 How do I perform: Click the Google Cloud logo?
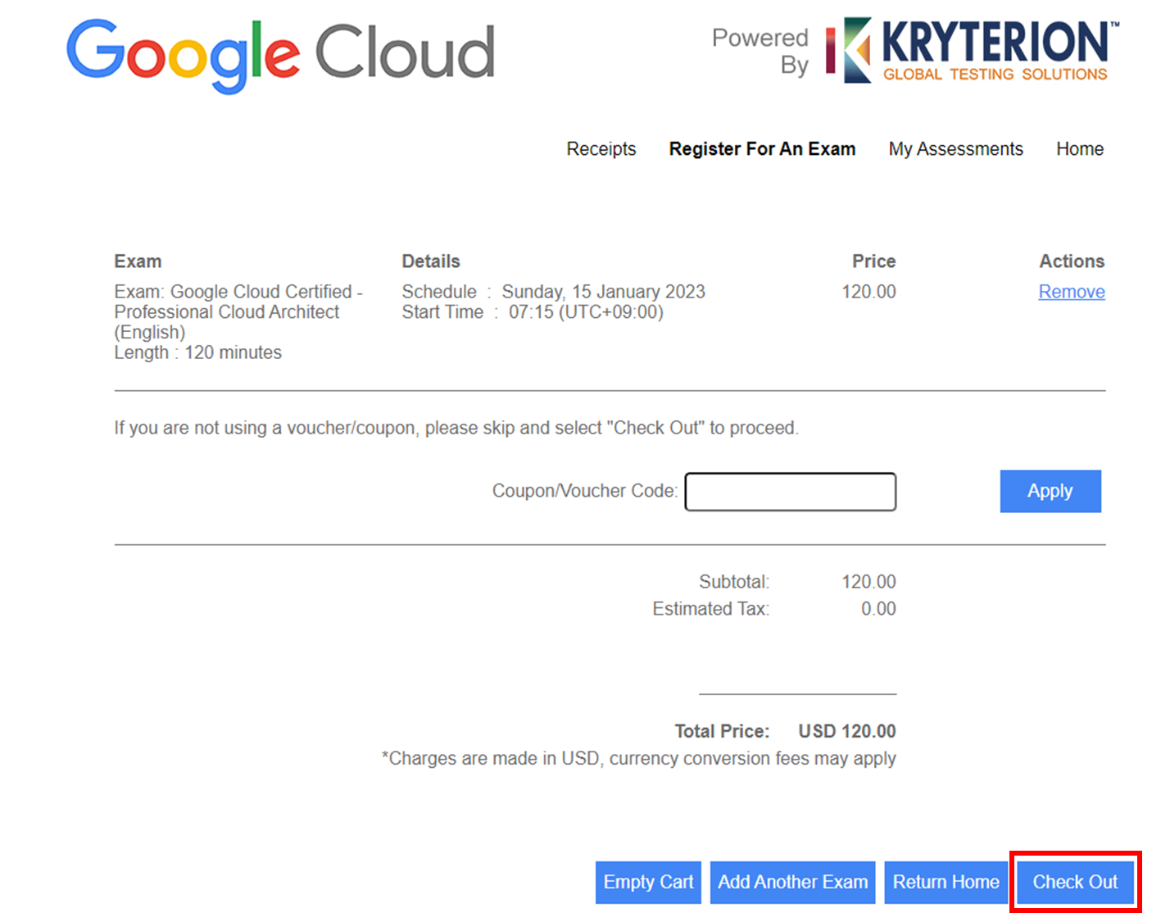click(x=281, y=55)
